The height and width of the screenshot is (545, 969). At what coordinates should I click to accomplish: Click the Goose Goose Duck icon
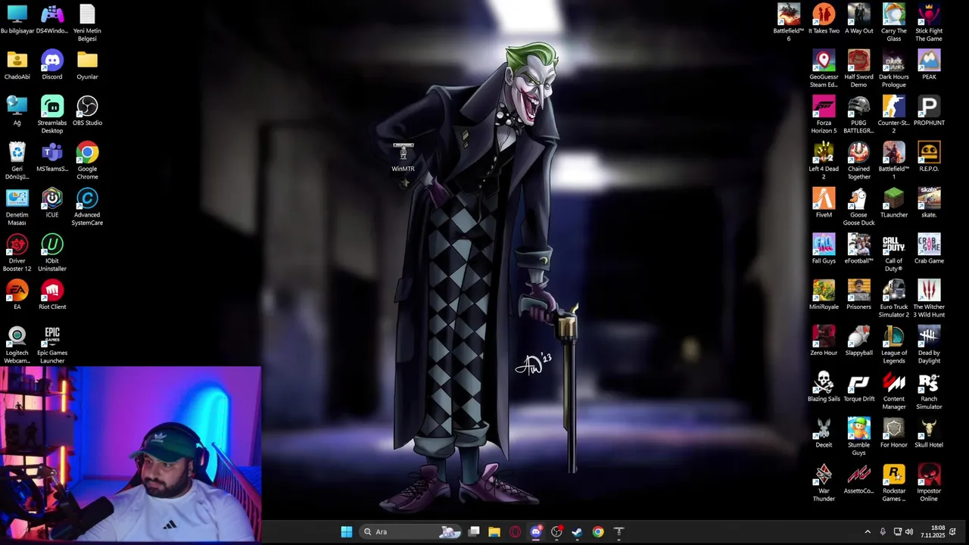pos(858,207)
